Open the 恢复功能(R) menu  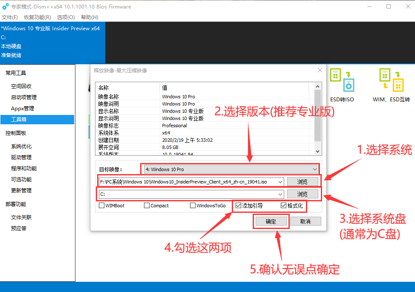point(37,17)
